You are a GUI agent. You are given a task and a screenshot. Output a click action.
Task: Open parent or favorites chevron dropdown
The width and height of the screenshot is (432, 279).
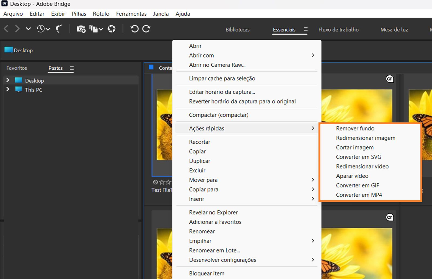click(28, 29)
